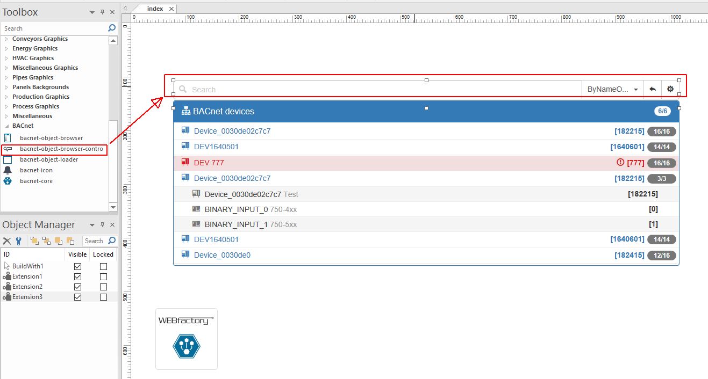Open the ByNameO... dropdown
The width and height of the screenshot is (708, 379).
click(x=612, y=88)
